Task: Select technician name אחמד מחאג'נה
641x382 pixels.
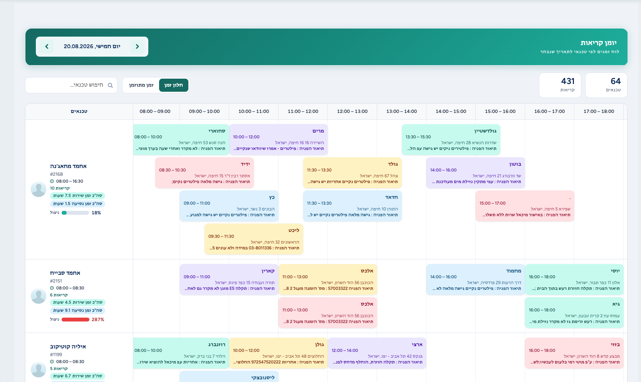Action: click(68, 166)
